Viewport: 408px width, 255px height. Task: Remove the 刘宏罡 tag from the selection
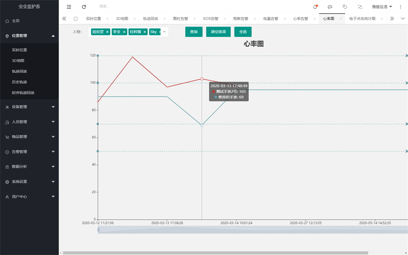107,32
